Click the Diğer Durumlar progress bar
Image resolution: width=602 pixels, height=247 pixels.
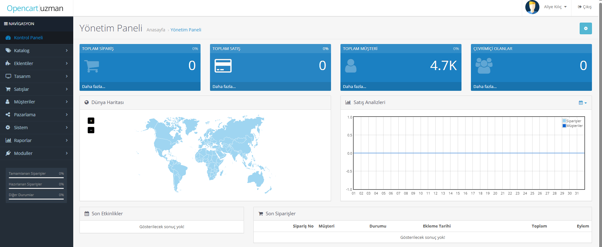click(x=36, y=199)
